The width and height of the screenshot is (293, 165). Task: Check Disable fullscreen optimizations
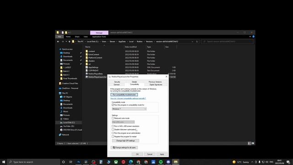click(113, 129)
